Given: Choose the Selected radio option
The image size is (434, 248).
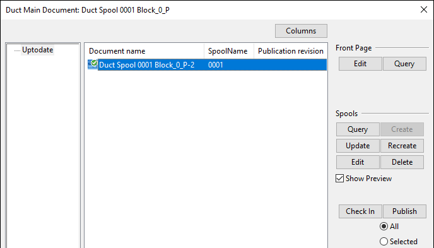Looking at the screenshot, I should click(384, 241).
